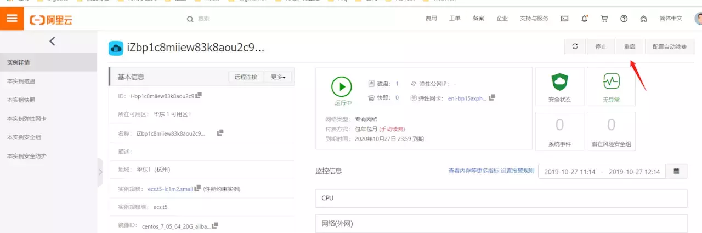Open the 企业 menu
This screenshot has width=702, height=233.
[x=502, y=19]
